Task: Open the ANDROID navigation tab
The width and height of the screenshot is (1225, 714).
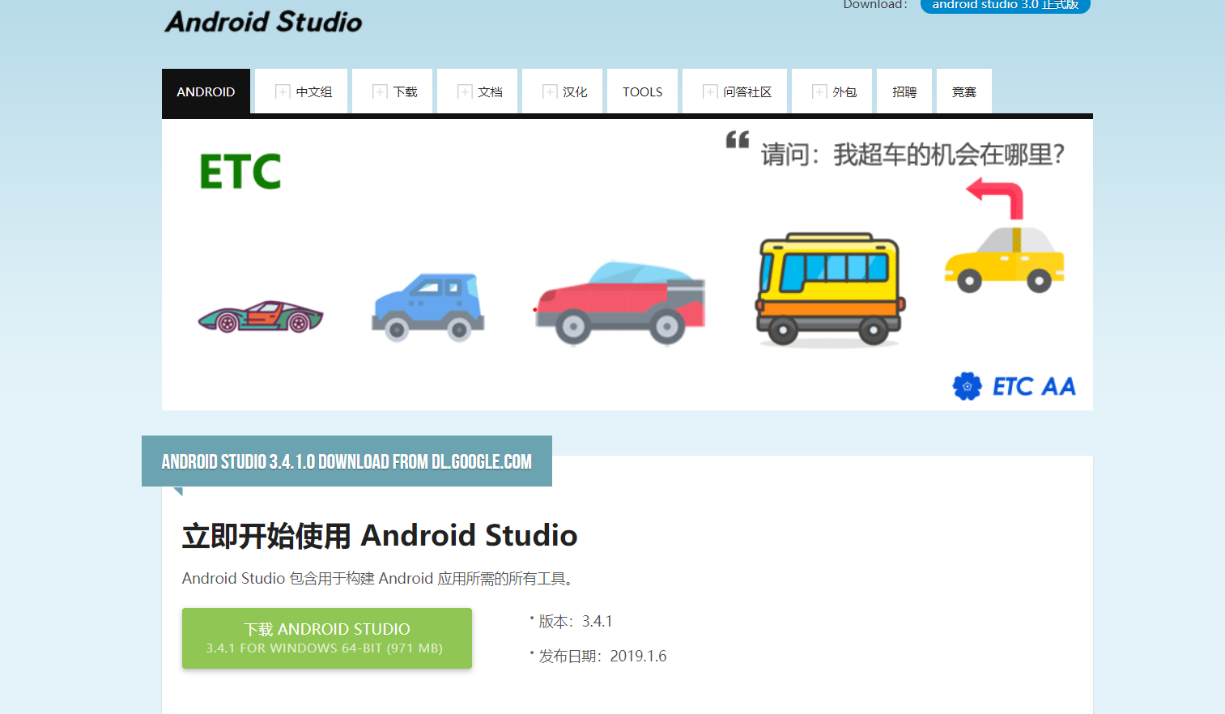Action: [206, 91]
